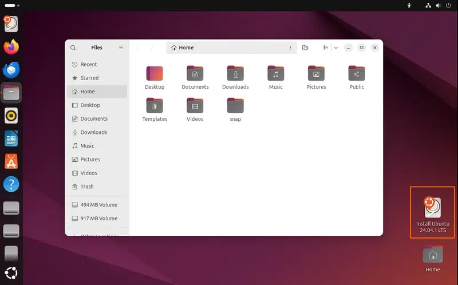Select Downloads in the sidebar
458x285 pixels.
pyautogui.click(x=97, y=132)
